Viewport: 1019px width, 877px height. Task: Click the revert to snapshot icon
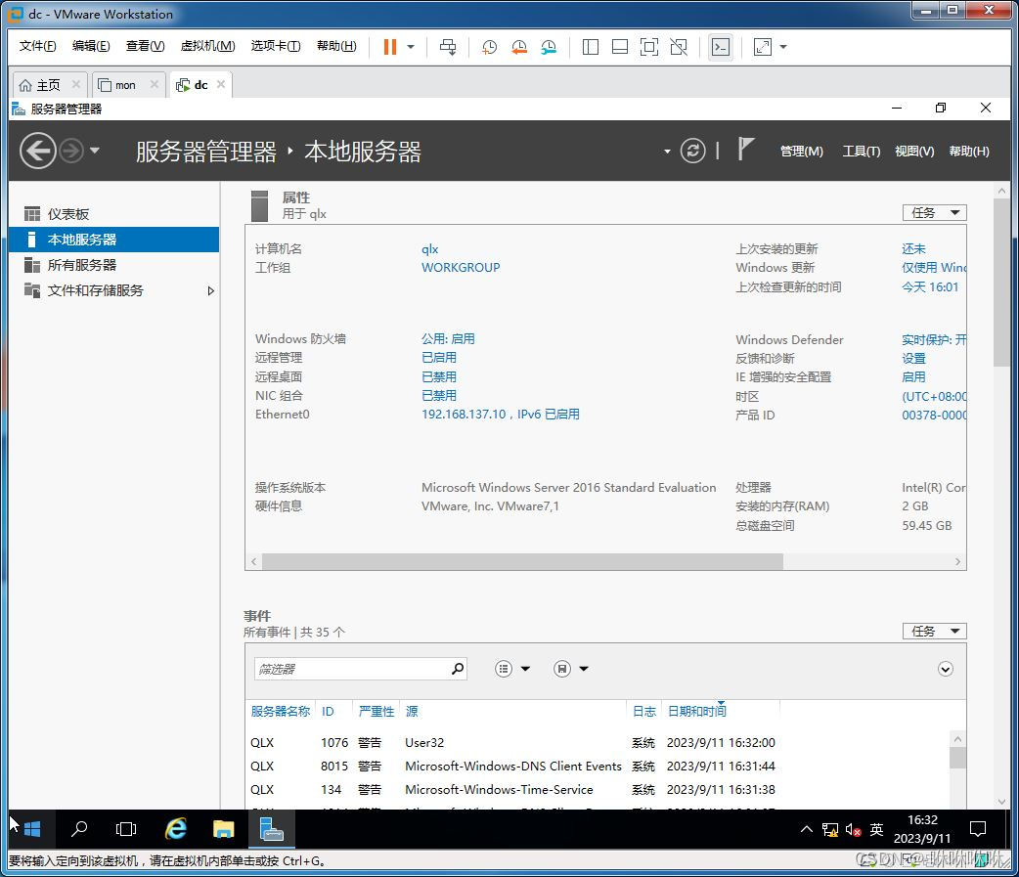coord(518,47)
